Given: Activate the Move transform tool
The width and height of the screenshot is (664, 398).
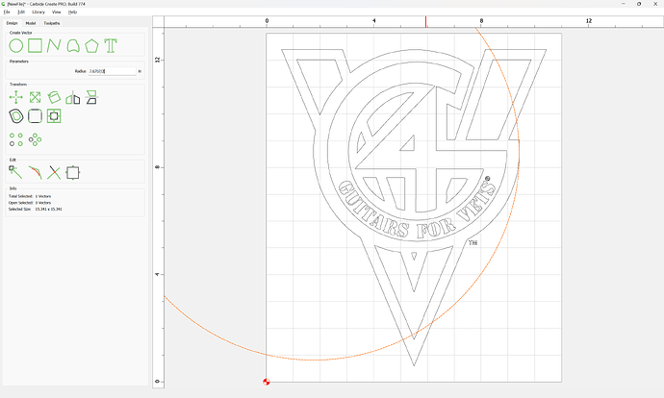Looking at the screenshot, I should [16, 97].
